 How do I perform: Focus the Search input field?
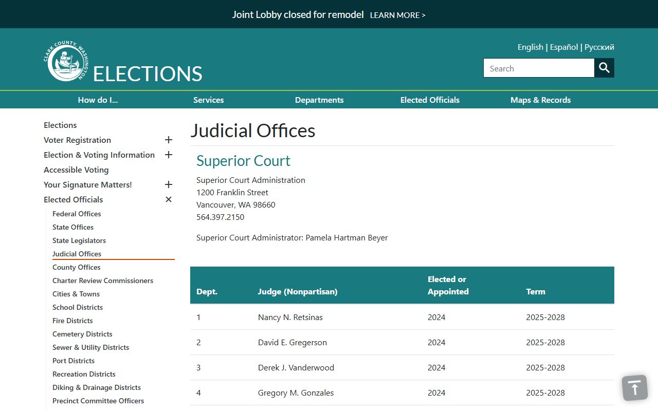pos(539,68)
